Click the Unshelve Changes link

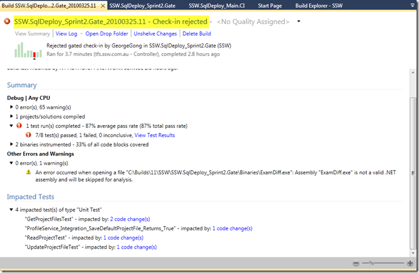tap(155, 34)
